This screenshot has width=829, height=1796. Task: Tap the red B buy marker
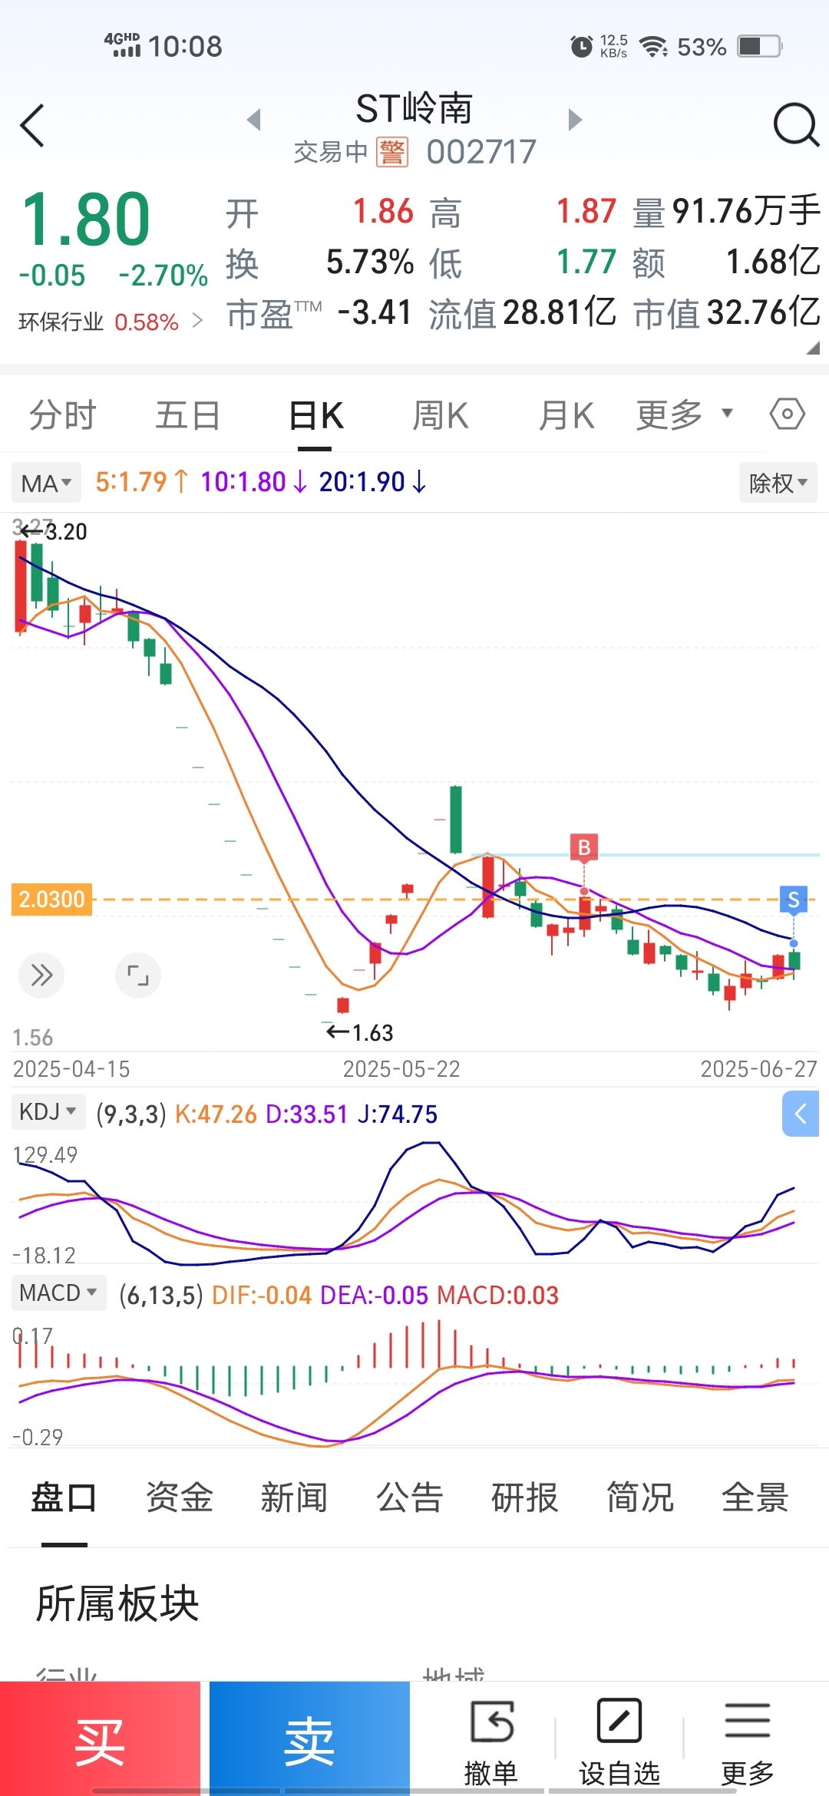point(584,847)
